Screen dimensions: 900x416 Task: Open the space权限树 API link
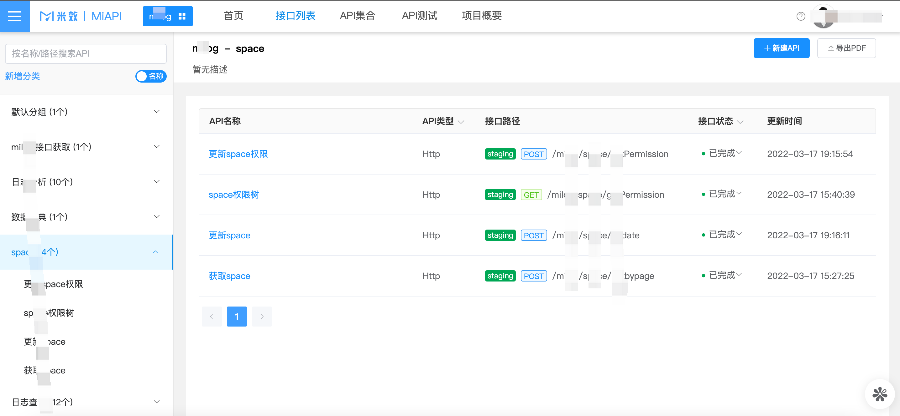pos(234,195)
